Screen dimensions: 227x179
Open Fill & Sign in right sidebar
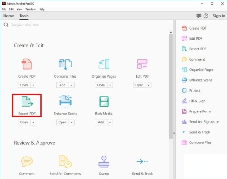[197, 101]
